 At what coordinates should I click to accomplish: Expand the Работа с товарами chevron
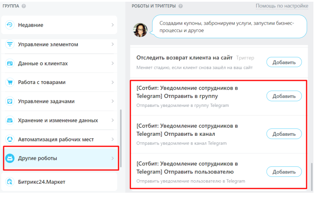click(x=113, y=82)
